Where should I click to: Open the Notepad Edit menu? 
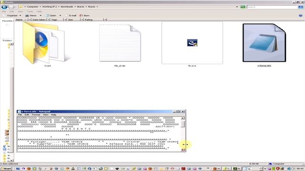[27, 115]
